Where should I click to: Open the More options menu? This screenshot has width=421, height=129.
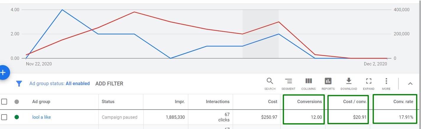tap(386, 84)
